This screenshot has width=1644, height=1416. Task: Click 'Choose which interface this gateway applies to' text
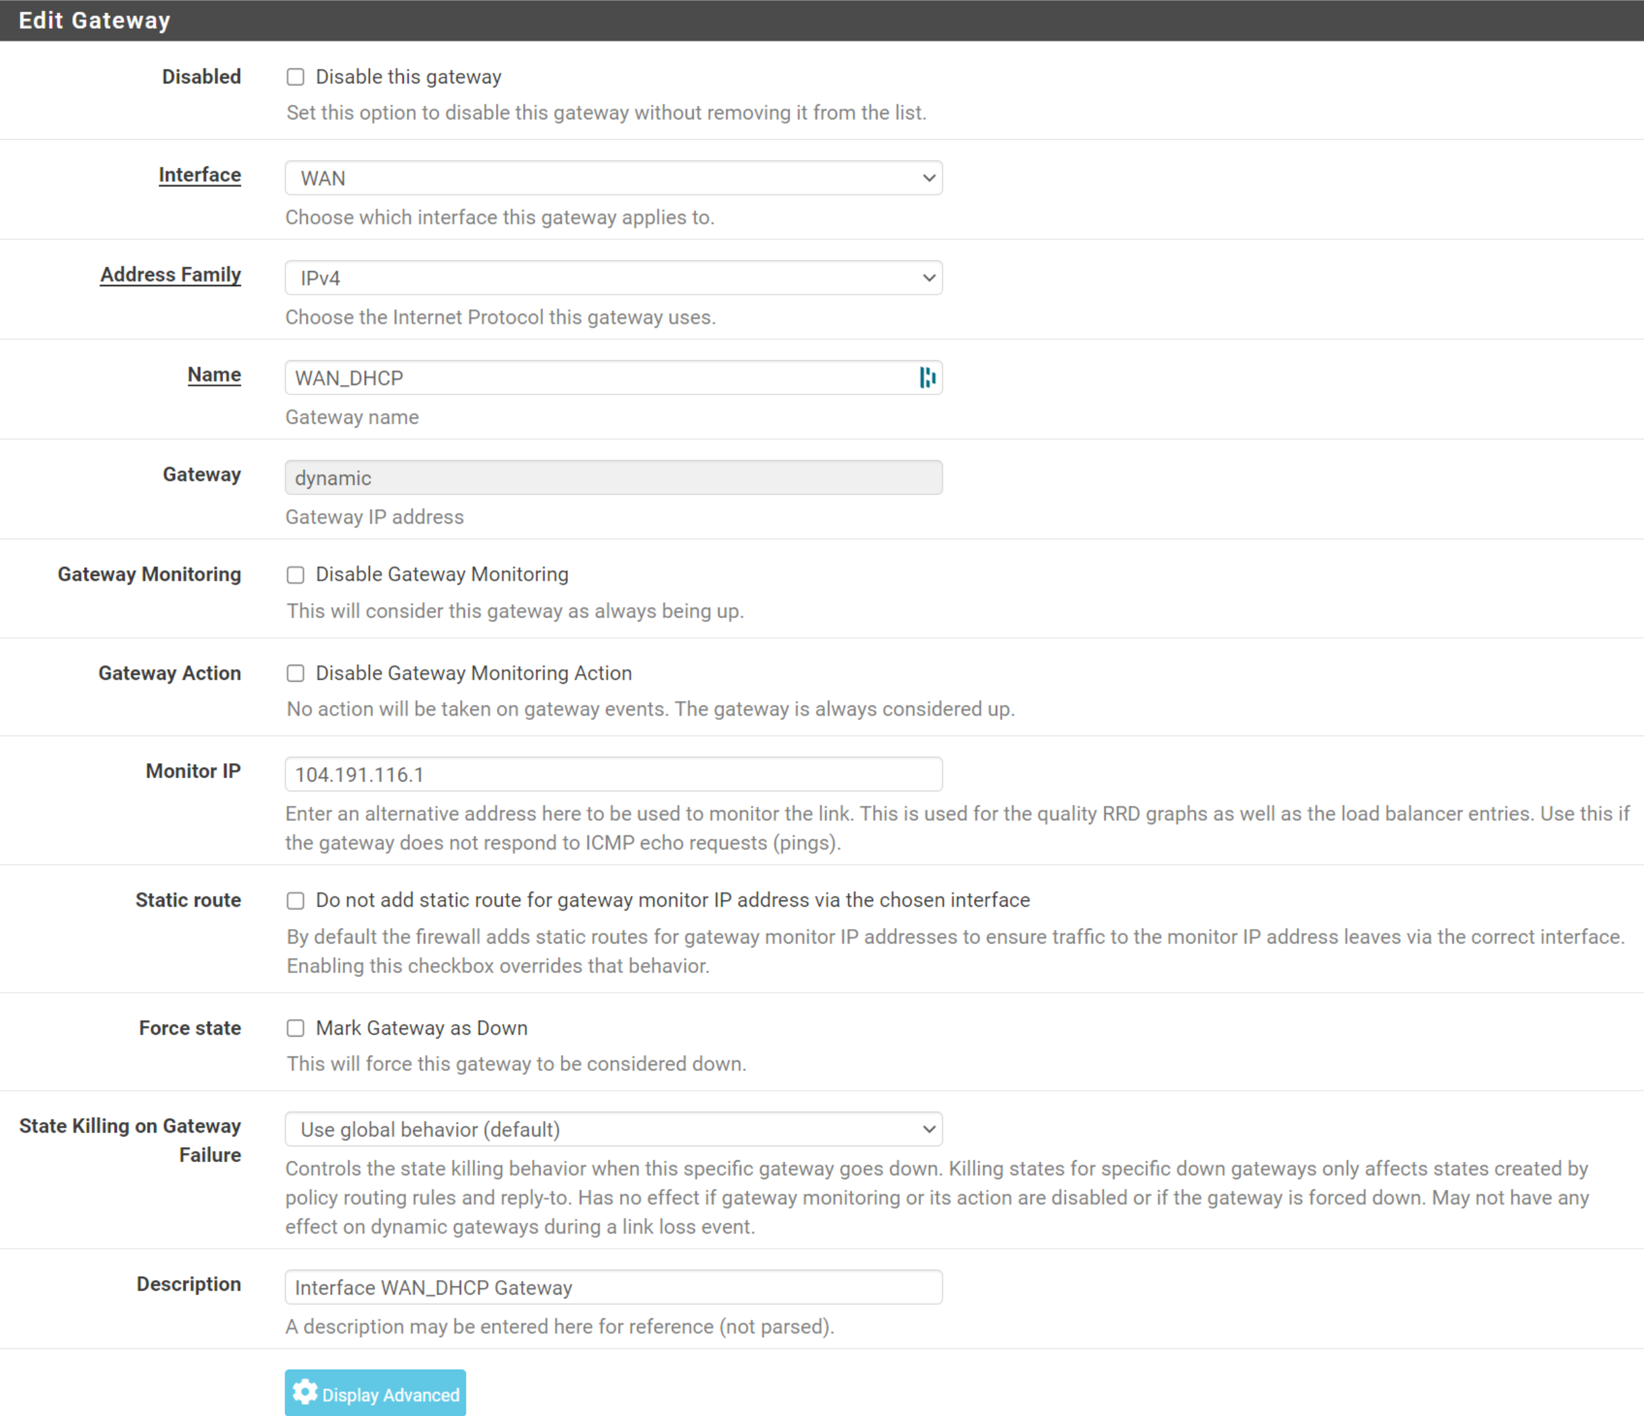(500, 217)
